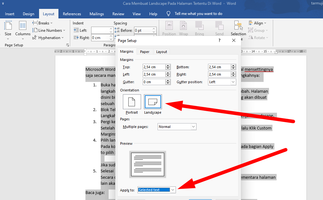
Task: Switch to the Layout tab in Page Setup
Action: [161, 52]
